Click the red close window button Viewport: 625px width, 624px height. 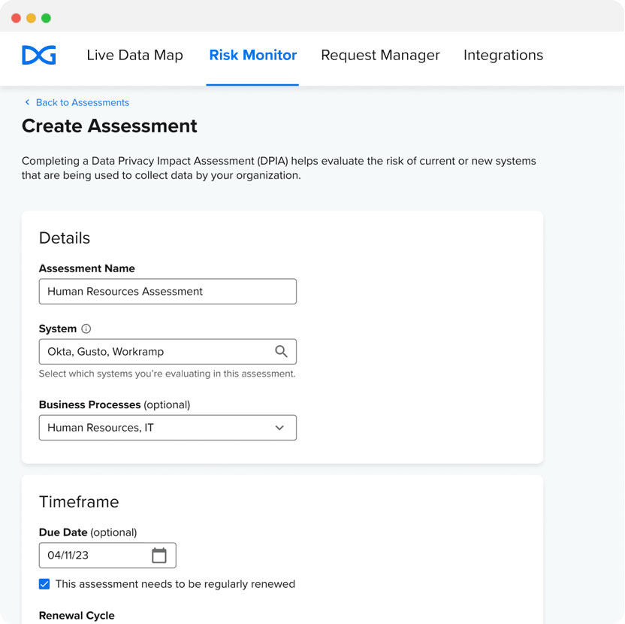tap(16, 17)
